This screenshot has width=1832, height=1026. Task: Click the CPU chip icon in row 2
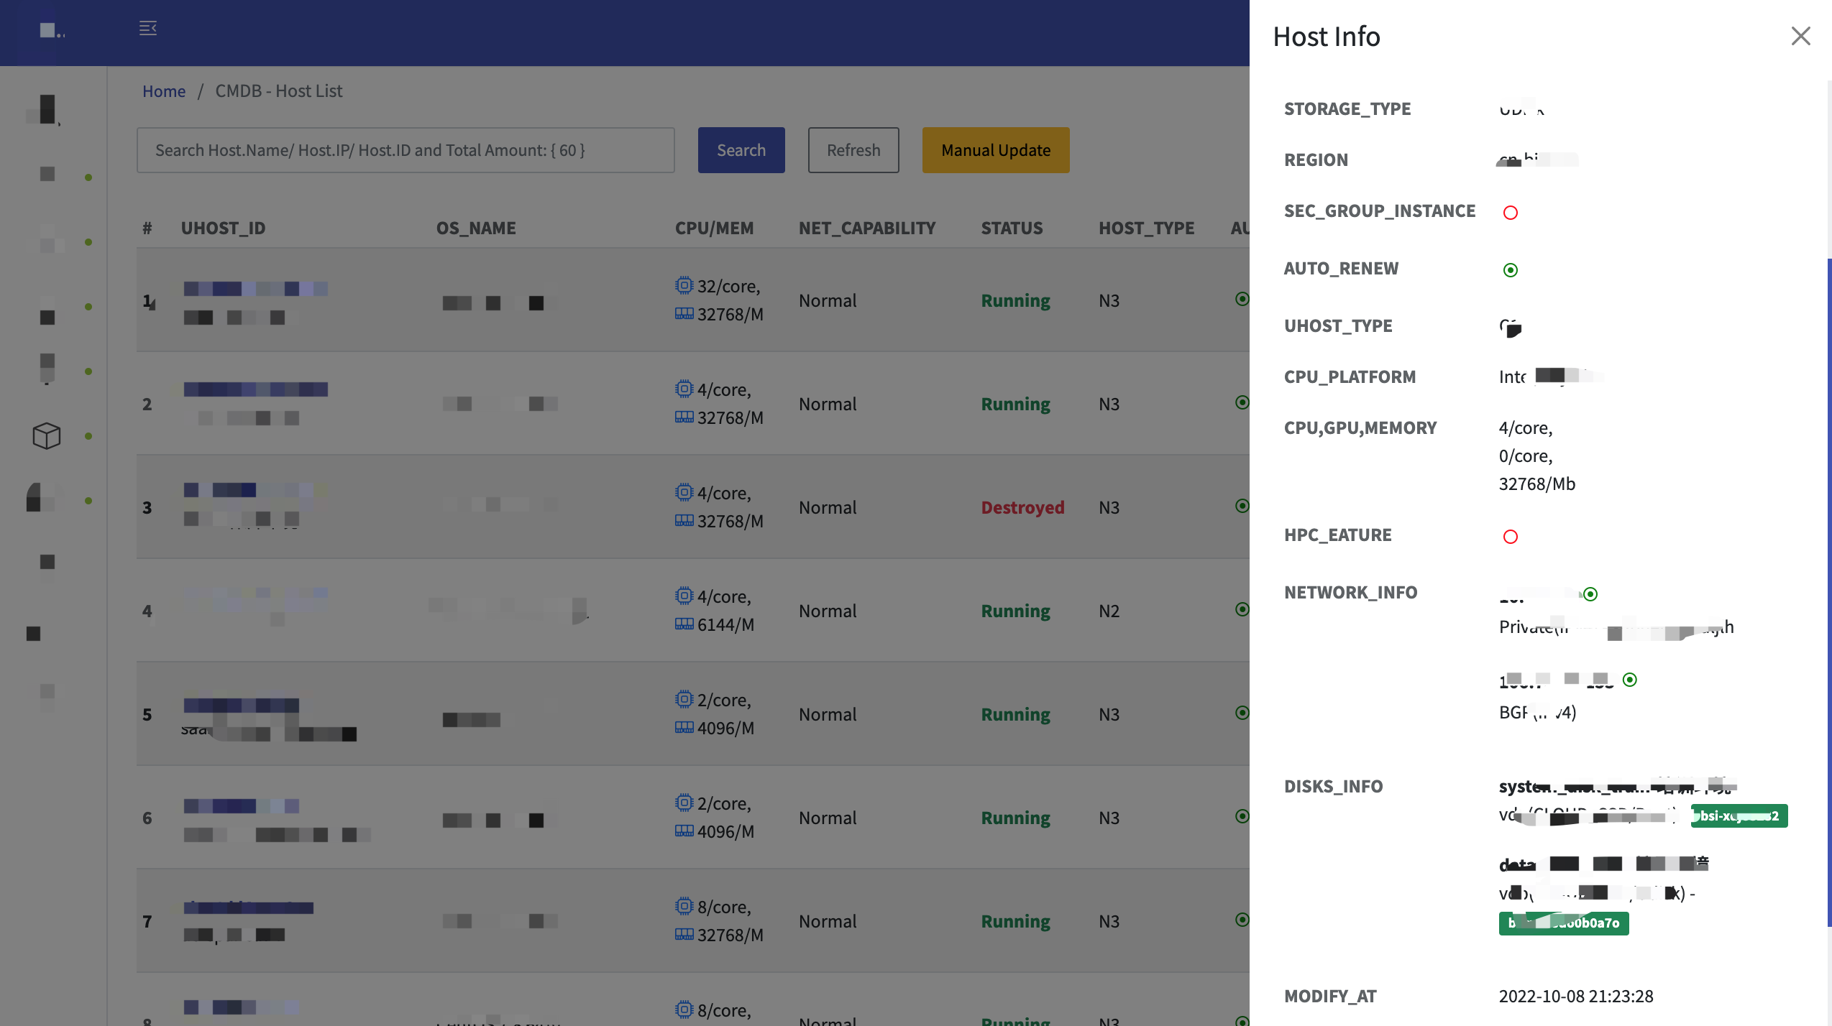click(684, 389)
